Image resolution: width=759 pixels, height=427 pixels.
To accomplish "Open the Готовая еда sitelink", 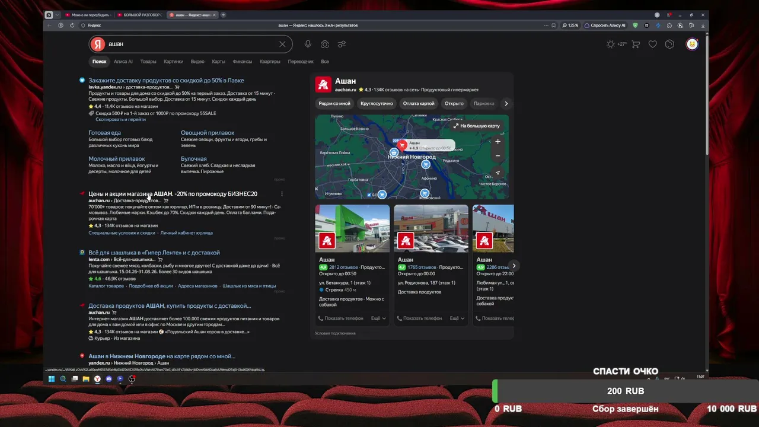I will pos(104,133).
